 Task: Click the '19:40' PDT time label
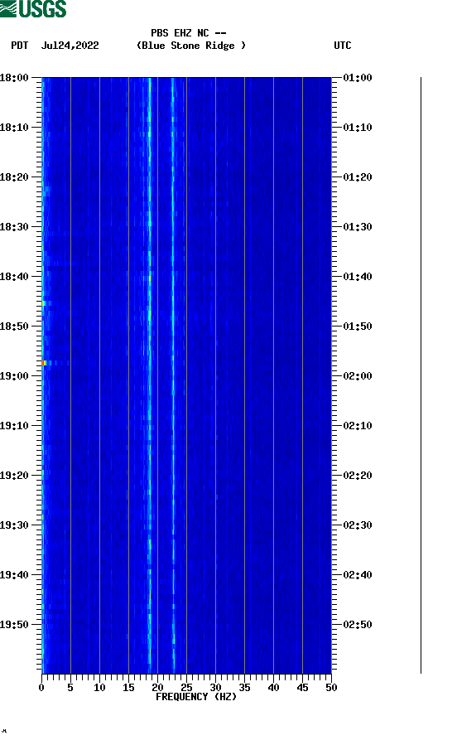pyautogui.click(x=14, y=574)
